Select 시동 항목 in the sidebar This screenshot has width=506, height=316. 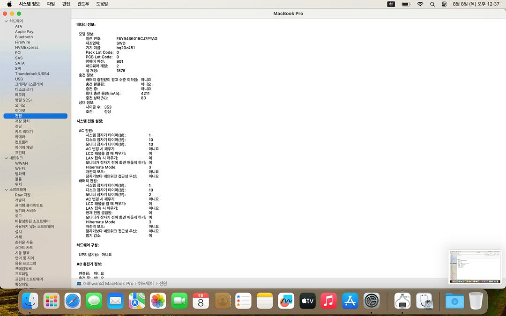click(x=22, y=253)
